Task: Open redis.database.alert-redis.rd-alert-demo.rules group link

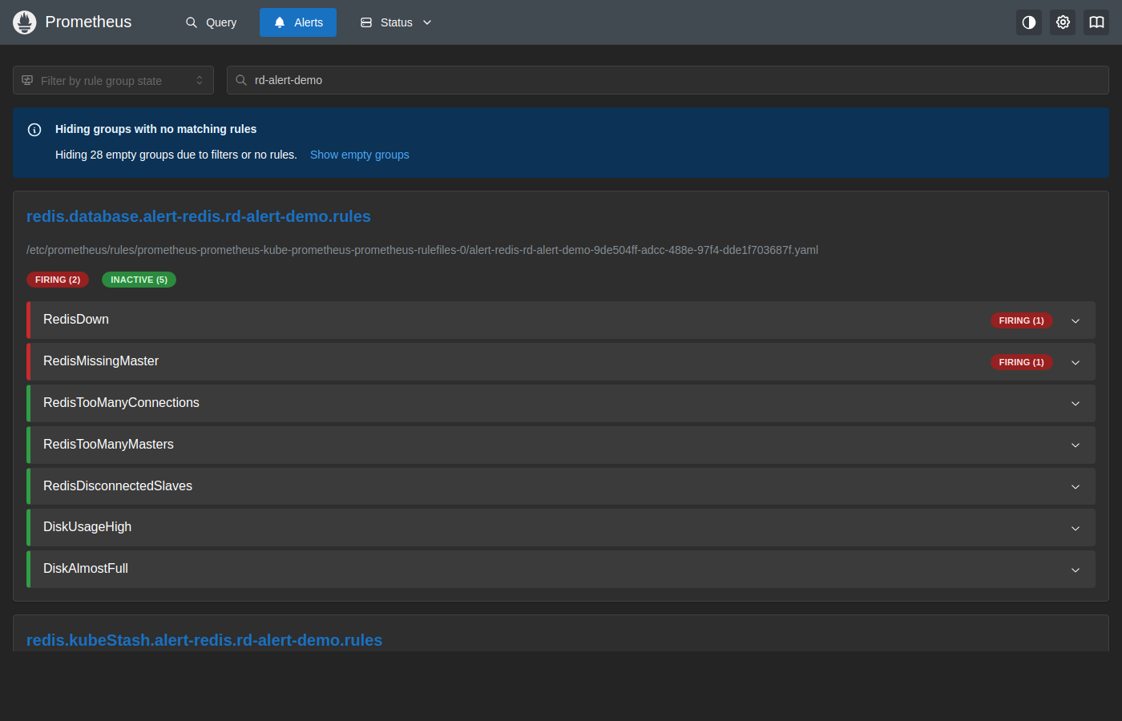Action: pyautogui.click(x=199, y=216)
